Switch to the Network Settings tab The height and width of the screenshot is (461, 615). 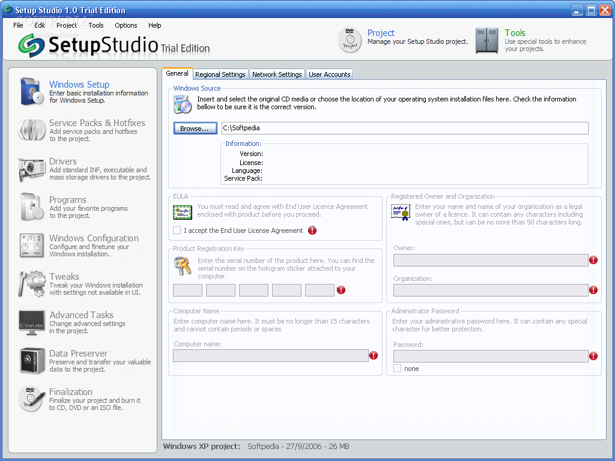(x=277, y=74)
